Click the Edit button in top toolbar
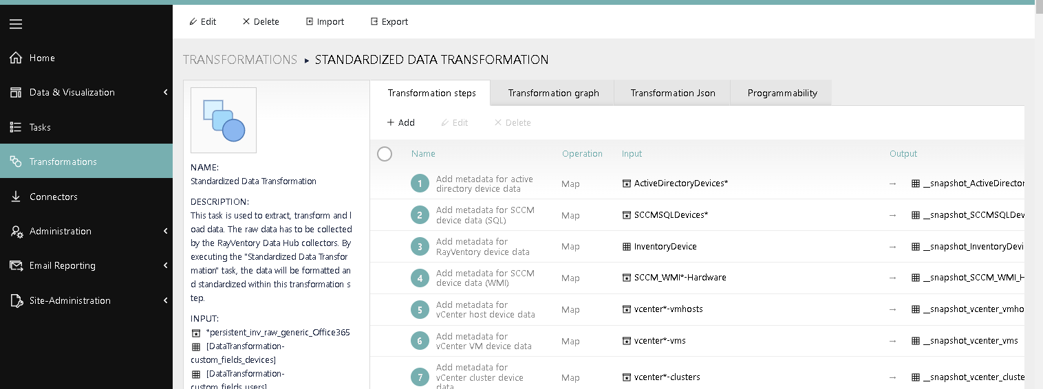The width and height of the screenshot is (1043, 389). 202,21
